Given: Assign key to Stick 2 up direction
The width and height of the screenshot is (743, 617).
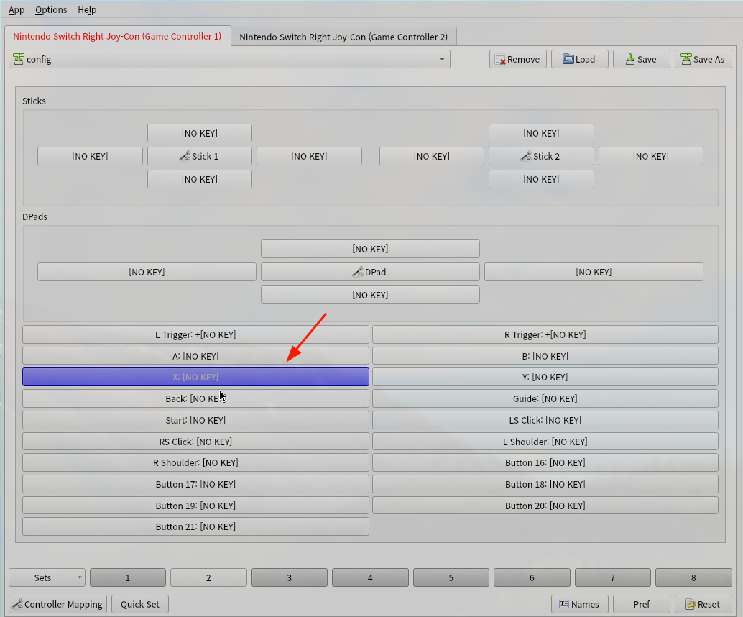Looking at the screenshot, I should pos(541,133).
